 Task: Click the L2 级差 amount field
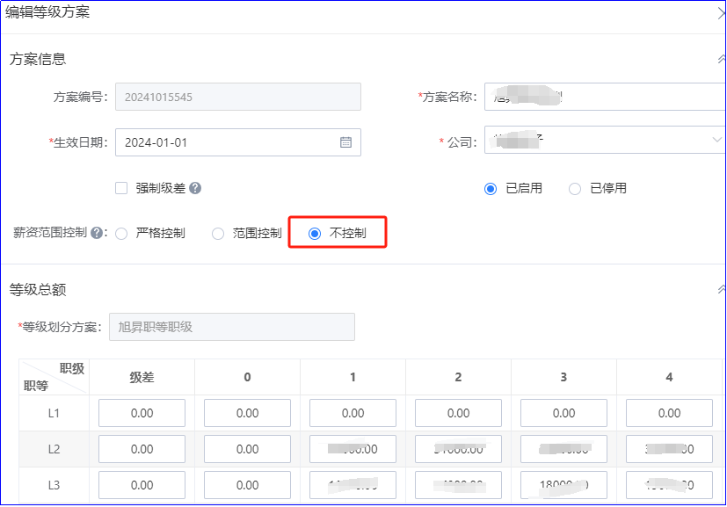(142, 449)
